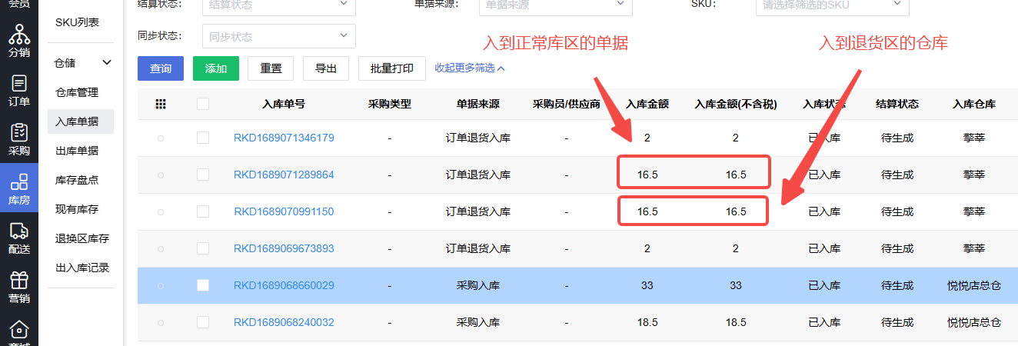Viewport: 1018px width, 346px height.
Task: Open 库存盘点 from the side menu
Action: pos(77,180)
